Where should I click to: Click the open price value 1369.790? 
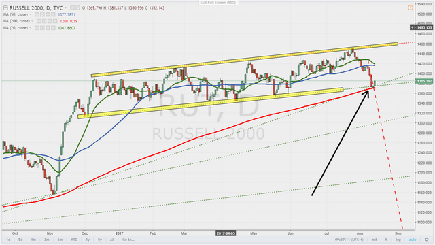(x=94, y=8)
